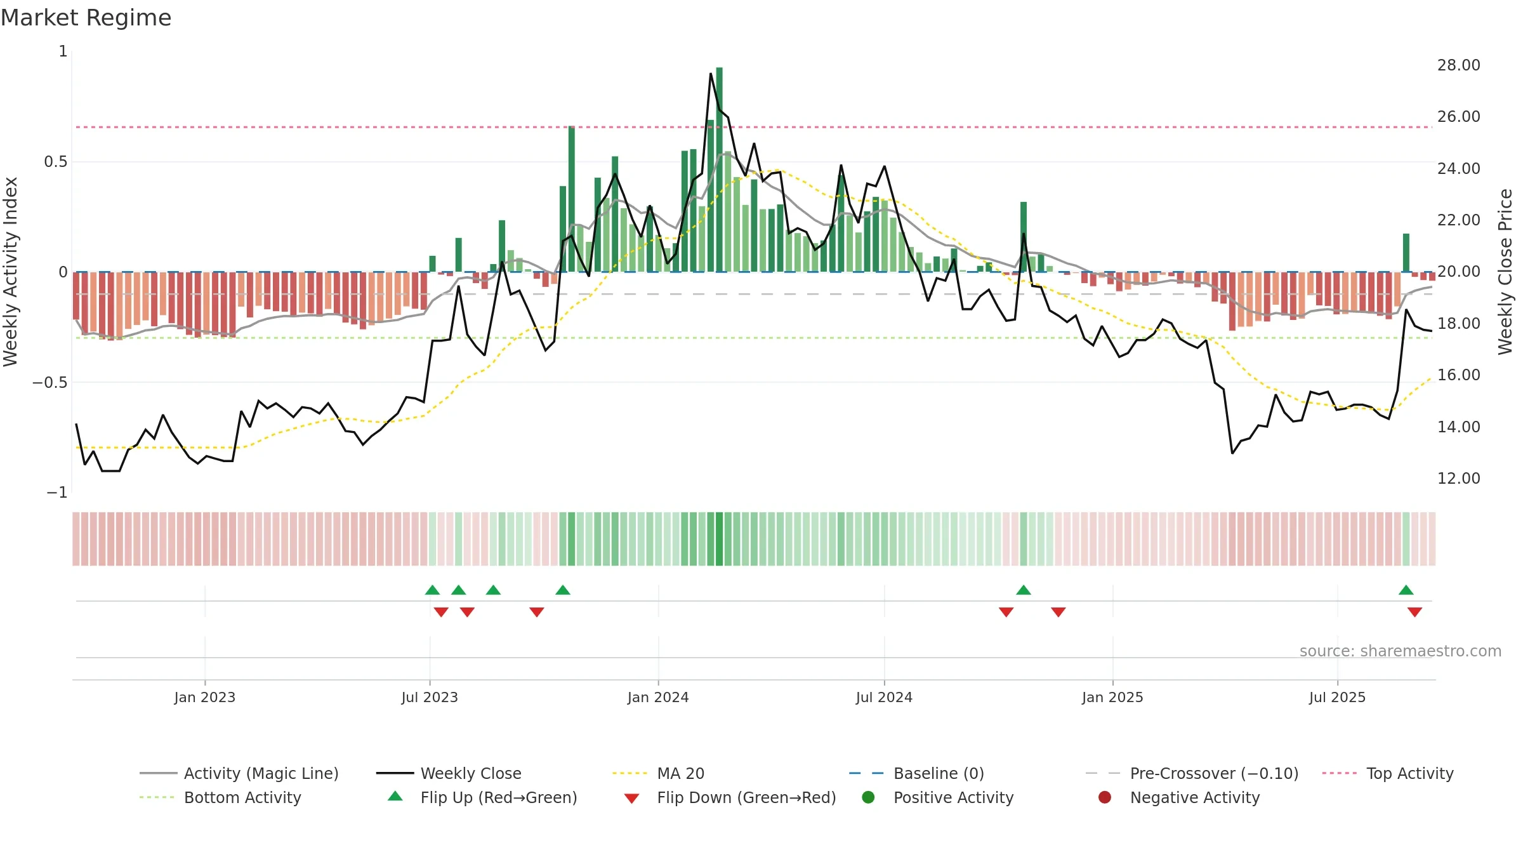Click the Negative Activity red circle legend icon
The width and height of the screenshot is (1523, 857).
(1105, 797)
